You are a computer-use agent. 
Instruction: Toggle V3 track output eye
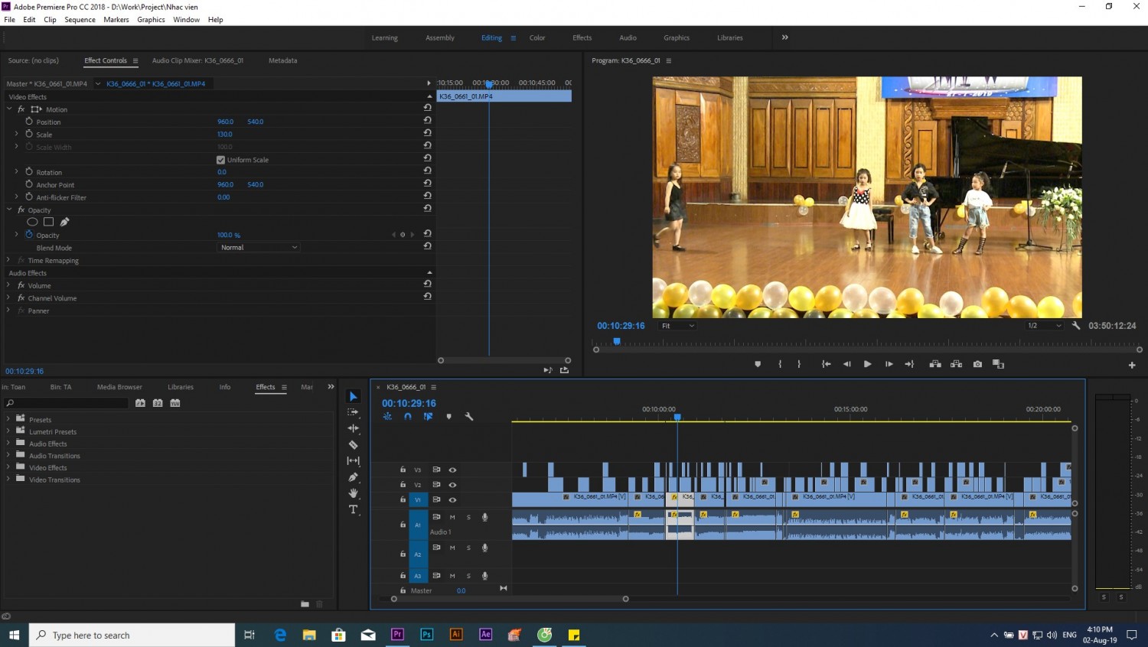[452, 470]
